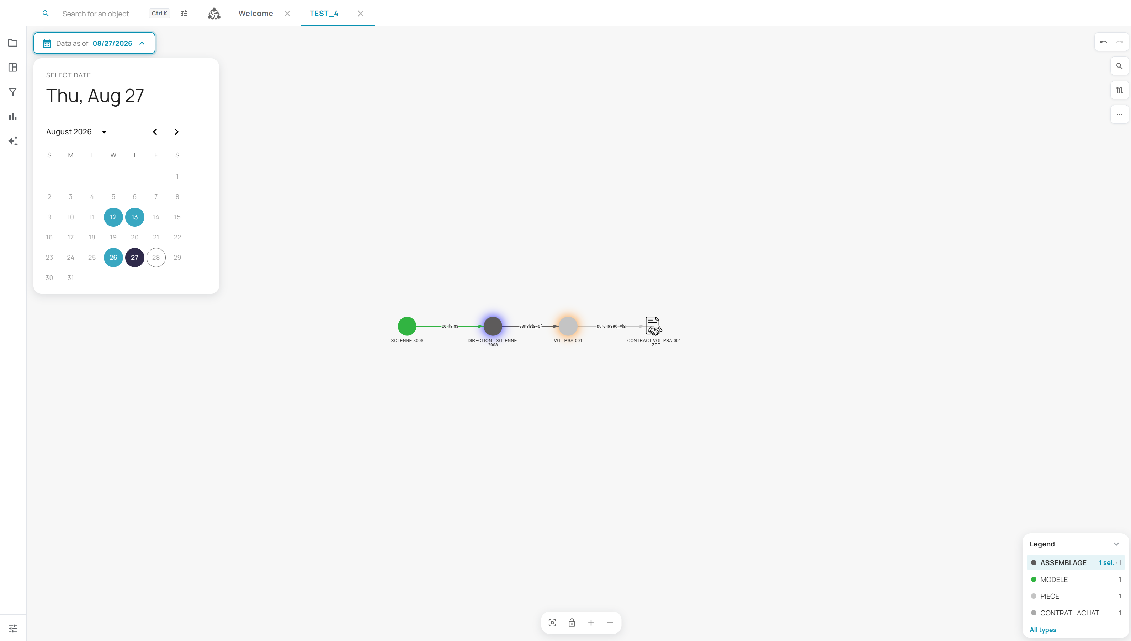Click the redo arrow button
This screenshot has height=641, width=1131.
[x=1120, y=42]
